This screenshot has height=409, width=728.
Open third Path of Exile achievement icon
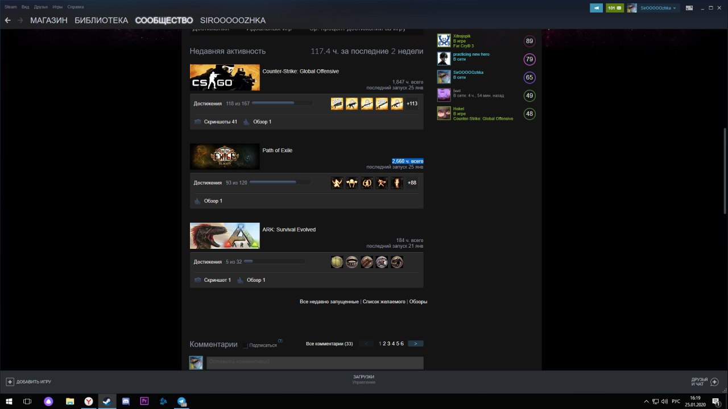point(367,183)
